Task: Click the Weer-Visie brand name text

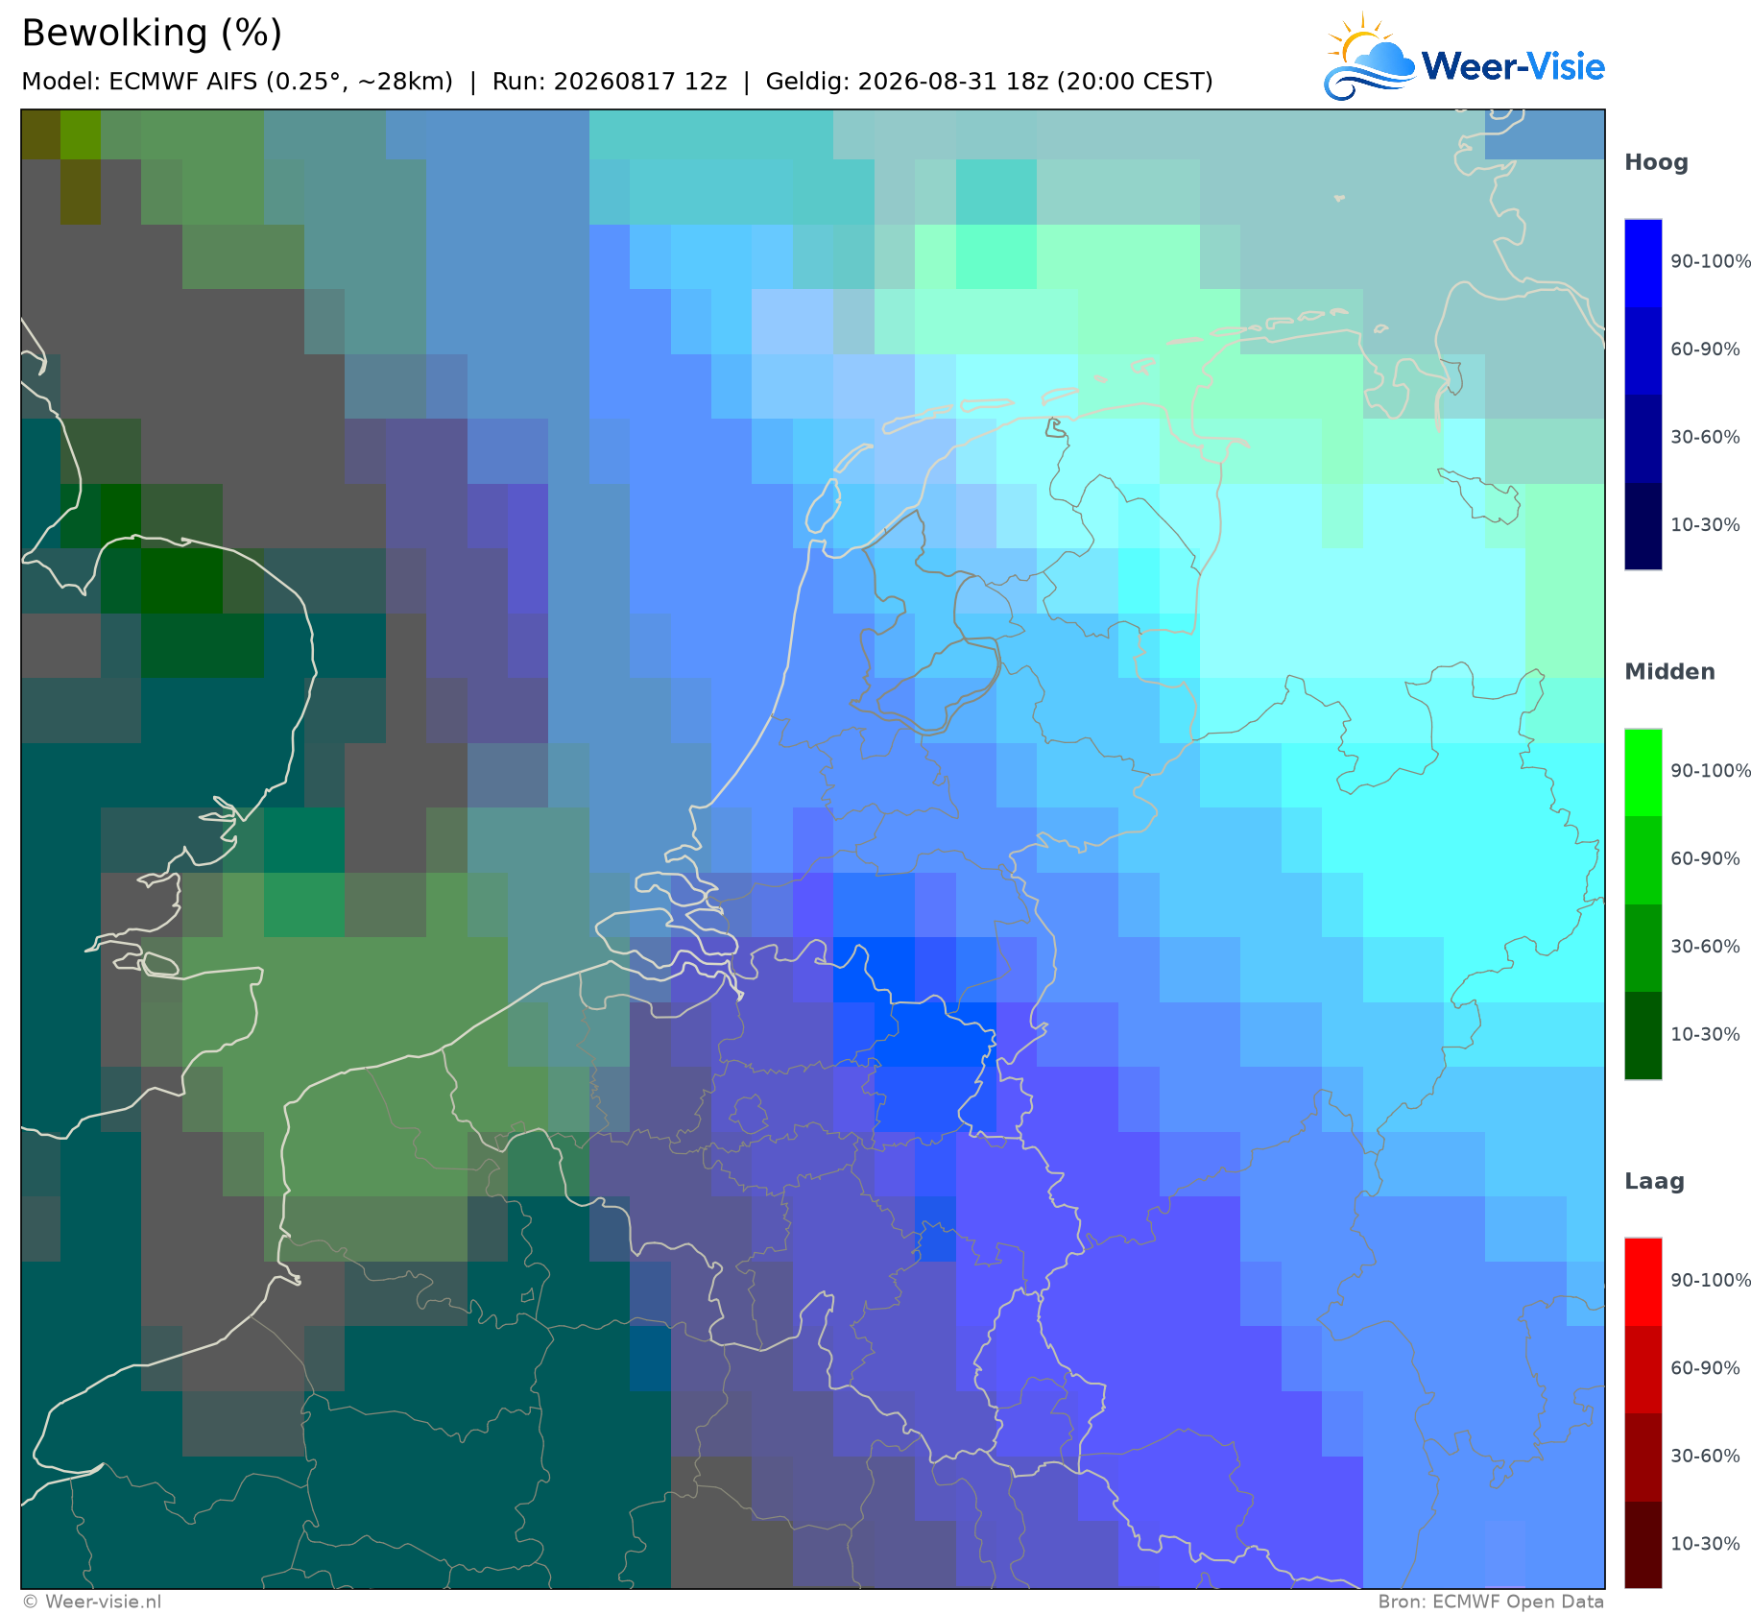Action: [1513, 66]
